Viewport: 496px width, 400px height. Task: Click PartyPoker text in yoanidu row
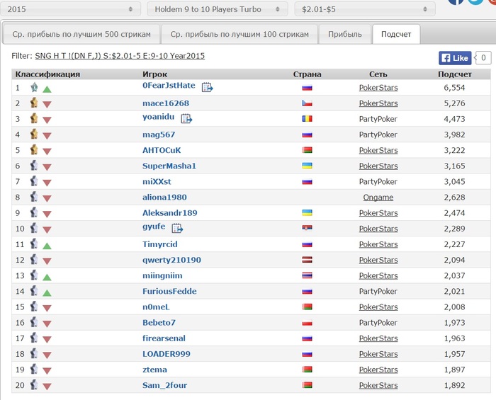click(x=378, y=119)
